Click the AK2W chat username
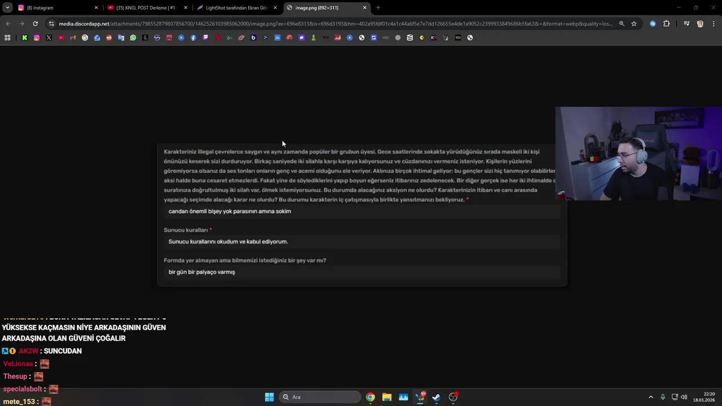Image resolution: width=722 pixels, height=406 pixels. click(x=28, y=351)
